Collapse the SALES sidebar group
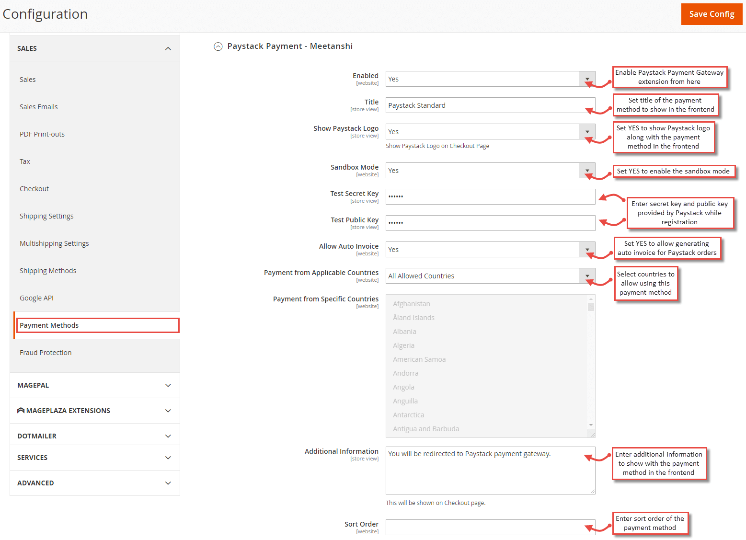The image size is (746, 540). click(95, 48)
